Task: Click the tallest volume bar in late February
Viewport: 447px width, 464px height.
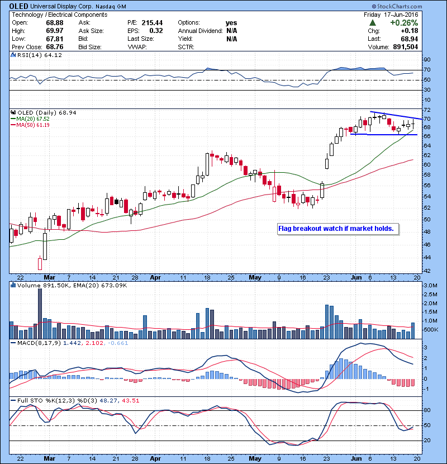Action: (x=40, y=314)
